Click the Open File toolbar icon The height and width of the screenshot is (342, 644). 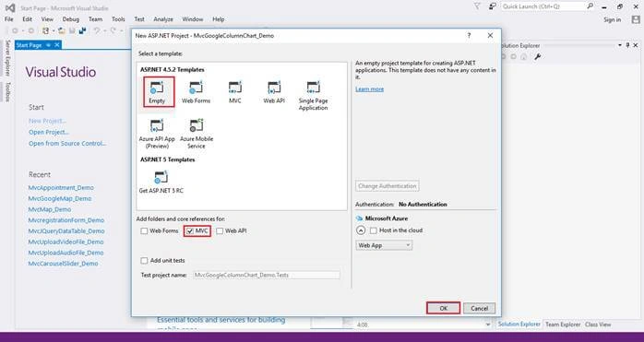coord(62,30)
